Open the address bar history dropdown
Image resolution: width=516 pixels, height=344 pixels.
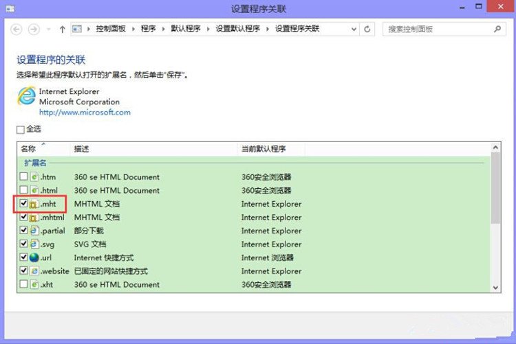[x=354, y=30]
